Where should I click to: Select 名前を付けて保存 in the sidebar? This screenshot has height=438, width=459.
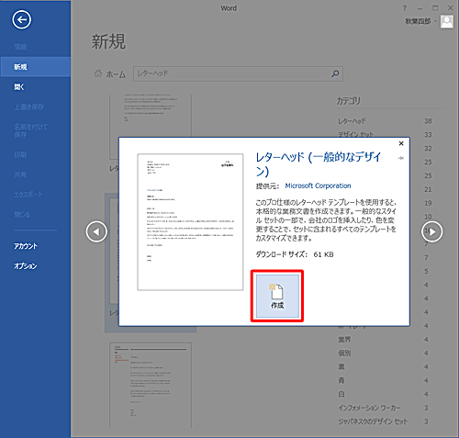click(36, 130)
